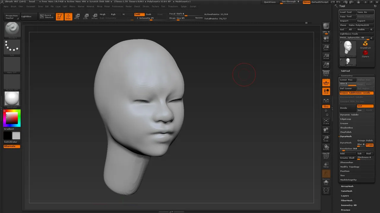Open the Document menu

pos(31,6)
